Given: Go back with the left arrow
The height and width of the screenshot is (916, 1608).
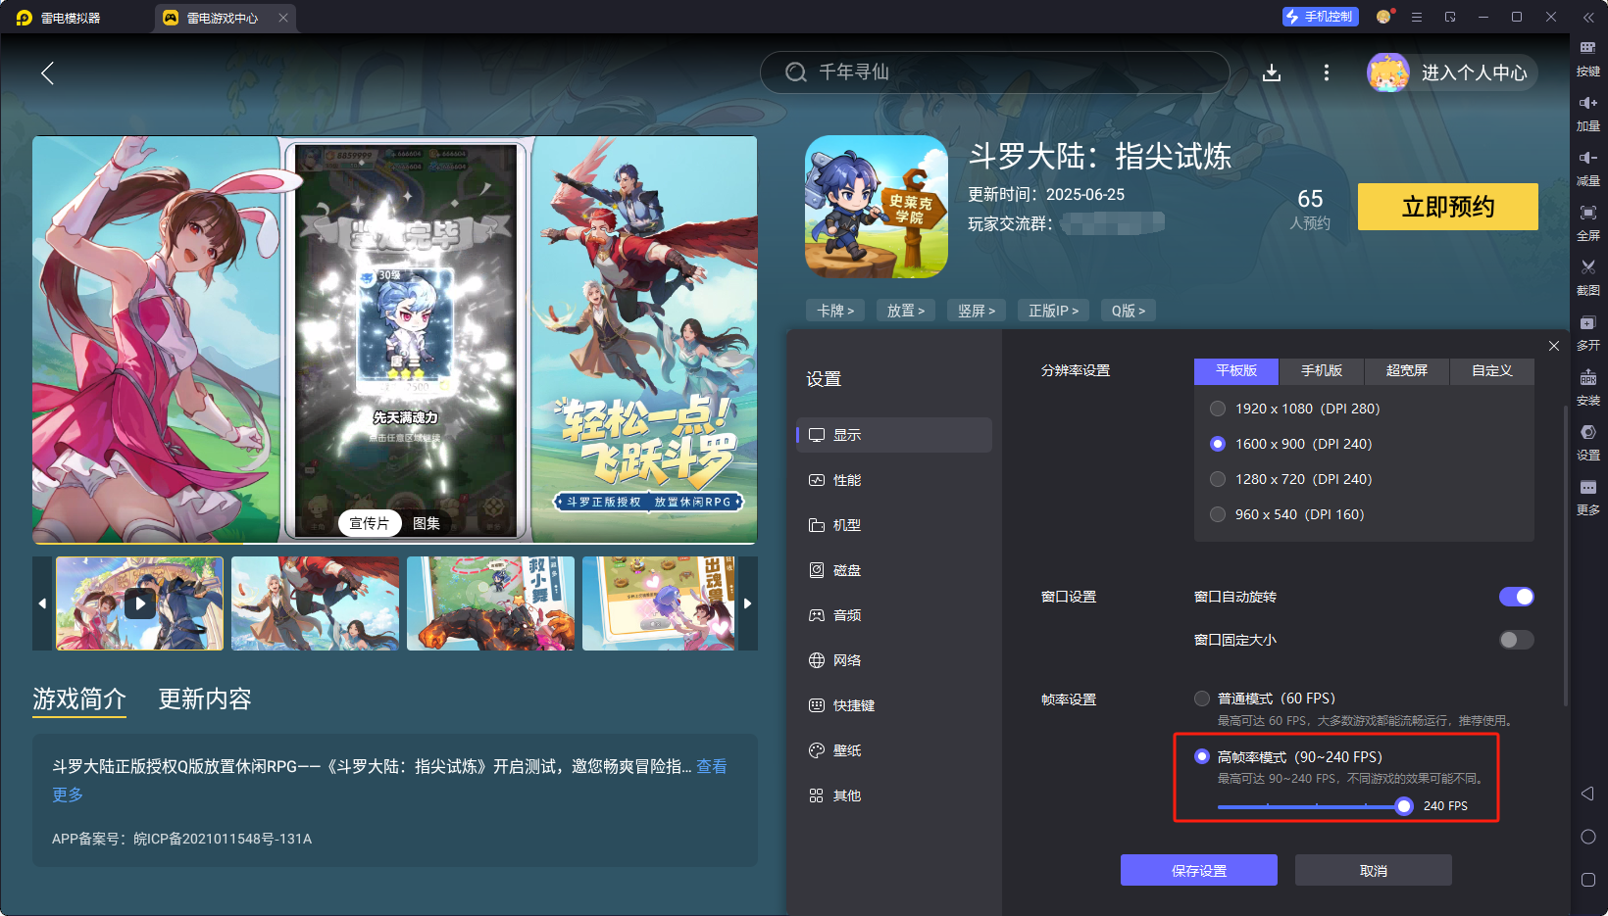Looking at the screenshot, I should pyautogui.click(x=47, y=72).
